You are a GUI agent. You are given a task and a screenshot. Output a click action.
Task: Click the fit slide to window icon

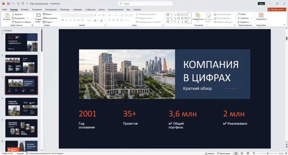coord(286,153)
